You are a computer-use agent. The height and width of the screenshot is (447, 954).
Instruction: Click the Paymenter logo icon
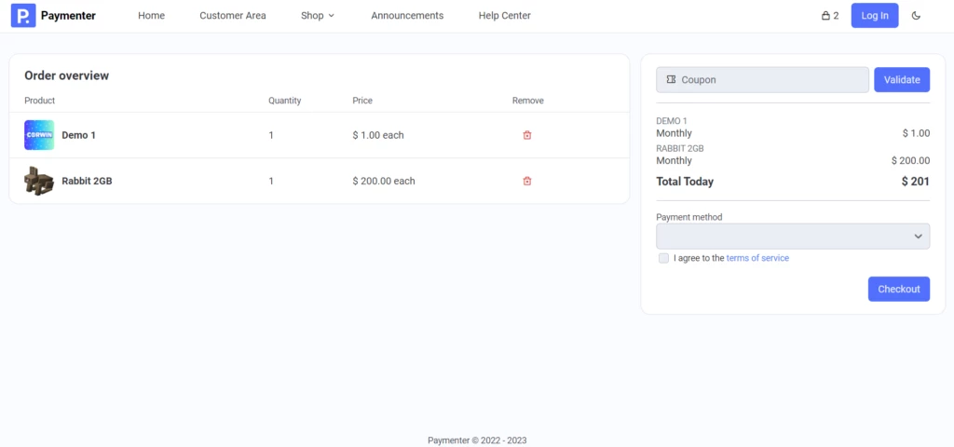[22, 16]
